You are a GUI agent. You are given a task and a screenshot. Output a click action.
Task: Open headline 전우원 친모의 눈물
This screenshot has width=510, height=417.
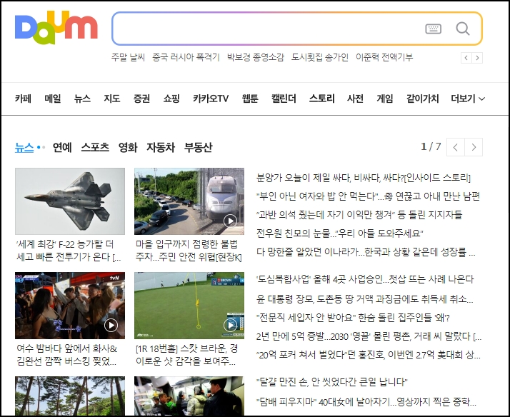coord(339,233)
